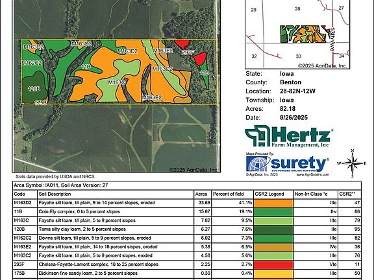The image size is (374, 280).
Task: Click the acres value 15.67
Action: 205,212
